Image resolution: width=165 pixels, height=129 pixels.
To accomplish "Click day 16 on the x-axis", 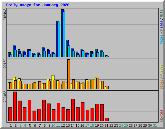I will (82, 125).
